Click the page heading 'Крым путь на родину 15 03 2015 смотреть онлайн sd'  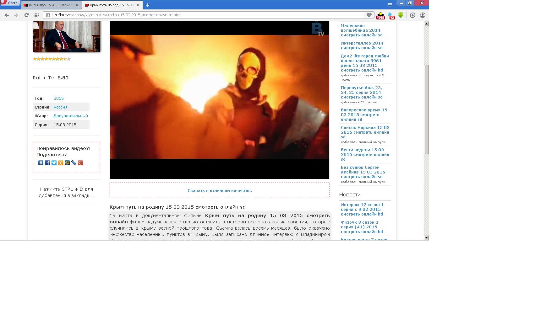coord(177,207)
